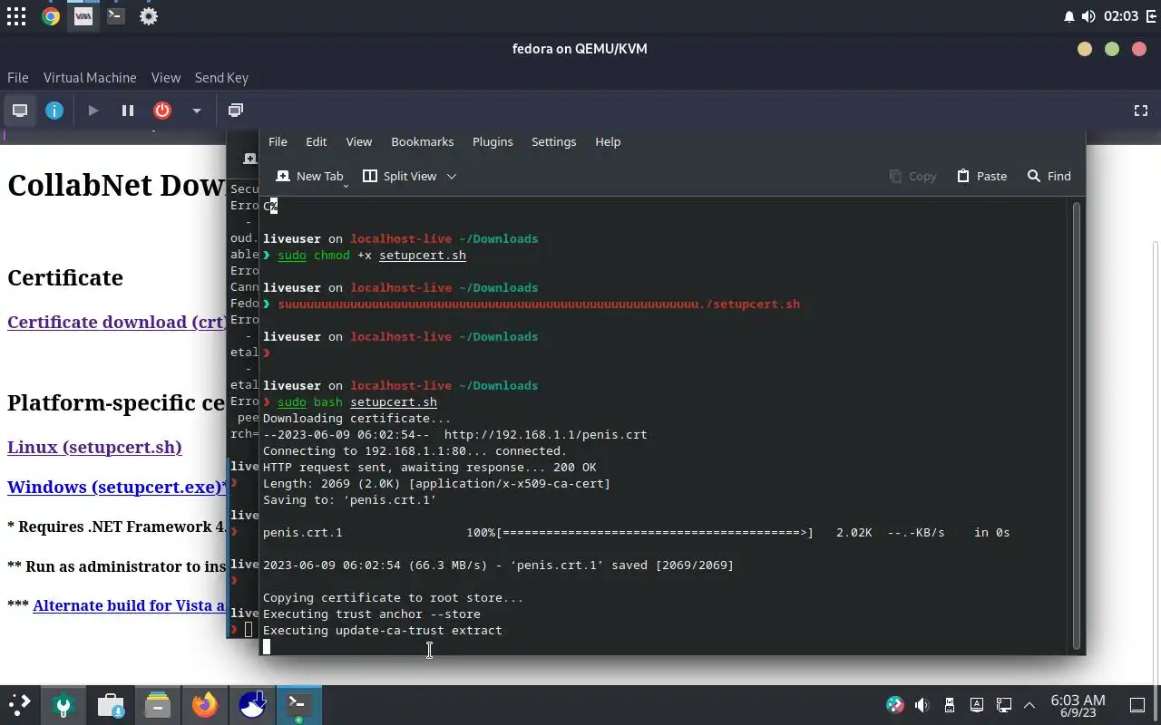This screenshot has width=1161, height=725.
Task: Click the Run virtual machine play button
Action: (93, 111)
